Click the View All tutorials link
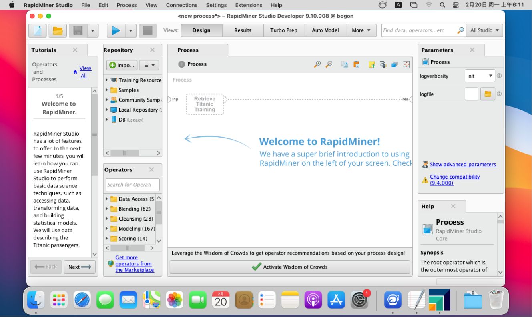 pyautogui.click(x=85, y=72)
